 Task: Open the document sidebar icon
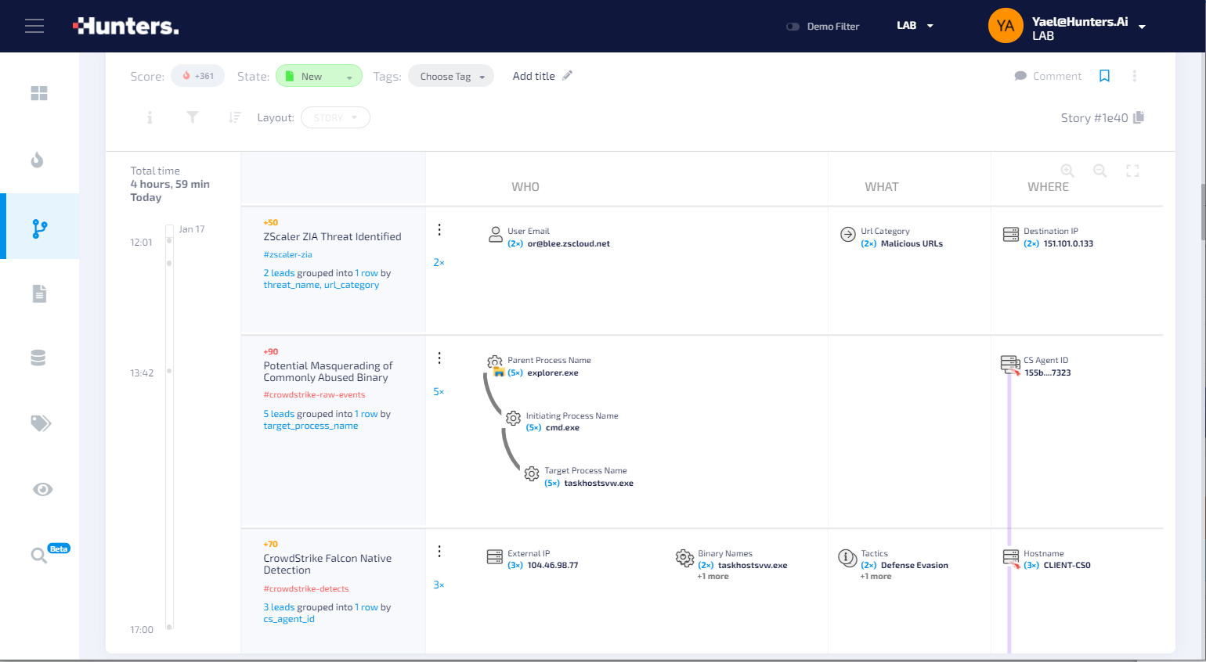[39, 293]
